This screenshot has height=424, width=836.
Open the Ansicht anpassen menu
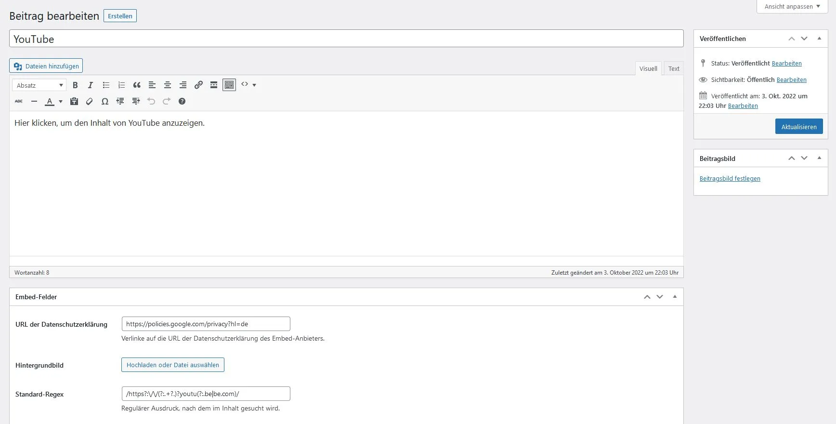point(792,6)
